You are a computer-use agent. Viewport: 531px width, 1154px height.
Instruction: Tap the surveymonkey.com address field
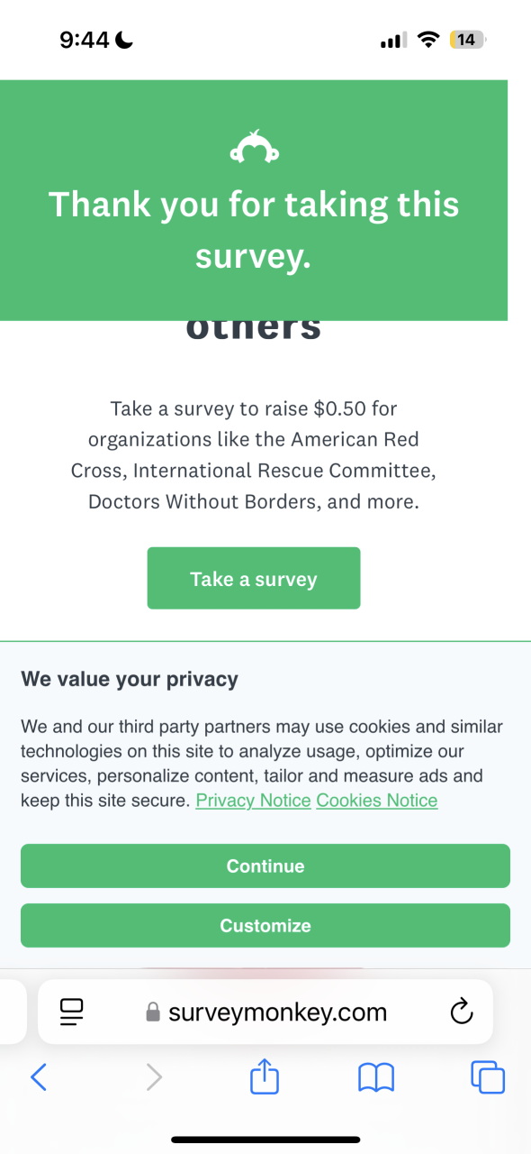pos(265,1012)
